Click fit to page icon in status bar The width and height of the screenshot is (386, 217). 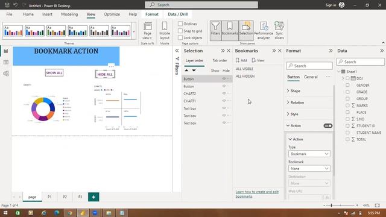377,205
